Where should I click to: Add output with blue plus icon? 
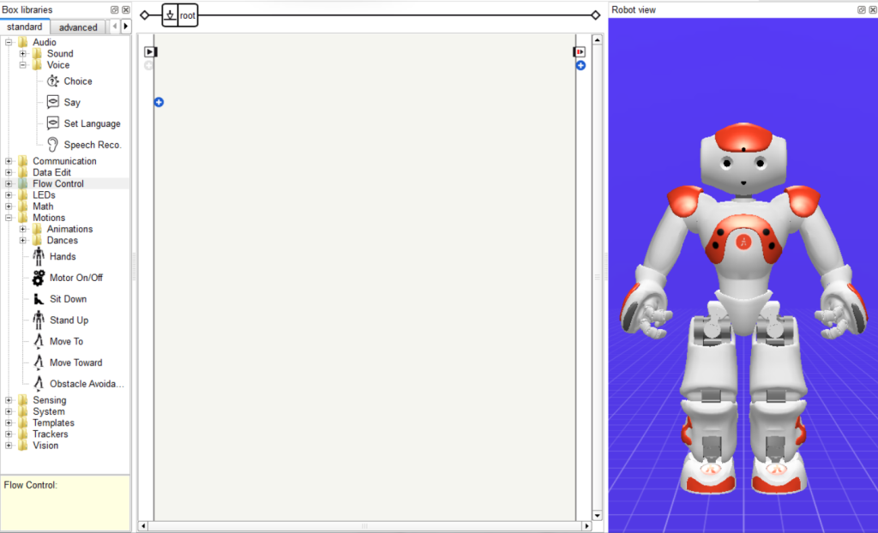[580, 65]
